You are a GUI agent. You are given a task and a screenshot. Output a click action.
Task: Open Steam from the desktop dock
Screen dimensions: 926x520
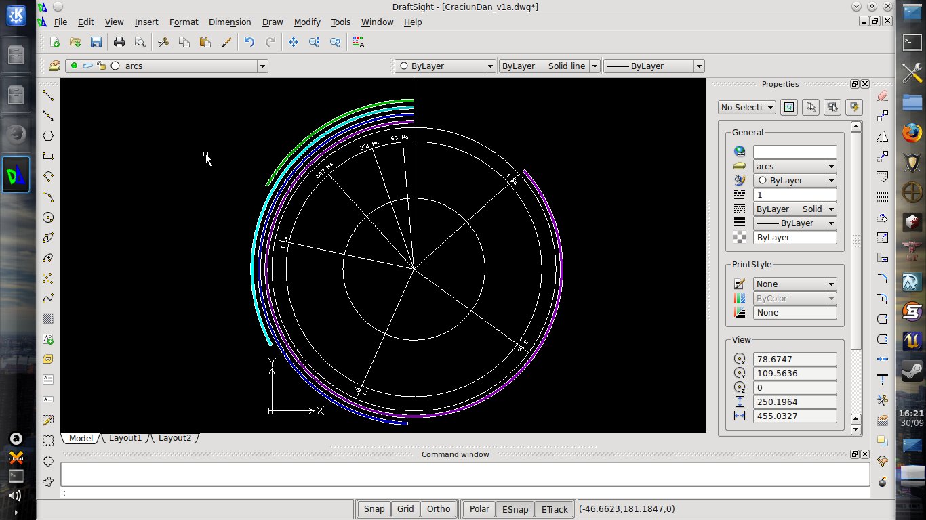(x=912, y=370)
